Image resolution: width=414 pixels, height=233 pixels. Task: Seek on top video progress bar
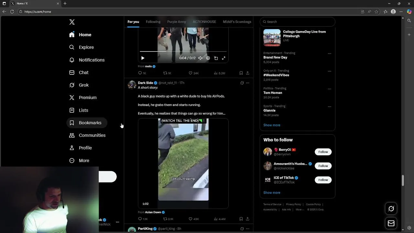tap(183, 51)
